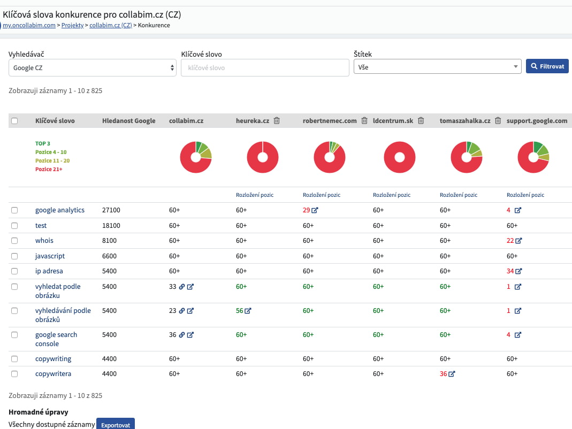
Task: Open the whois keyword link
Action: point(44,241)
